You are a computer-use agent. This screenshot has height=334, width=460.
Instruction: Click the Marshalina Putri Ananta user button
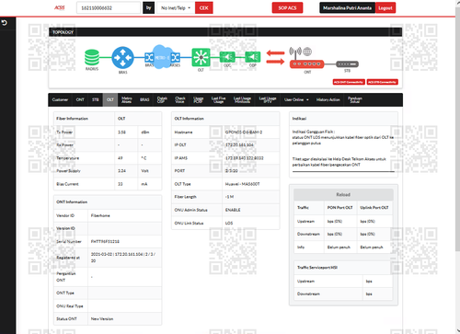point(348,8)
